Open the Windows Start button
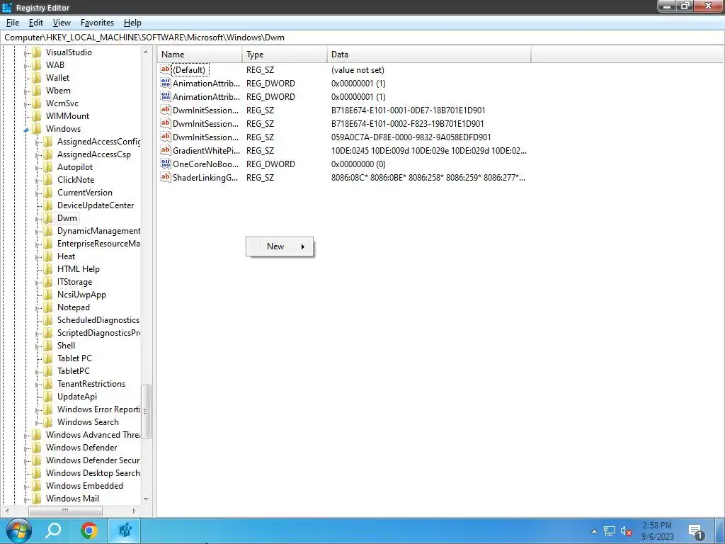The height and width of the screenshot is (544, 725). pyautogui.click(x=18, y=530)
